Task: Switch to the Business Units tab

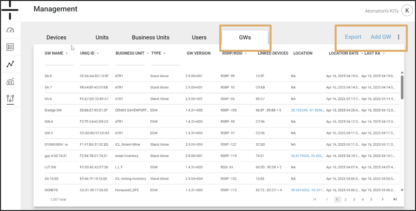Action: click(151, 37)
